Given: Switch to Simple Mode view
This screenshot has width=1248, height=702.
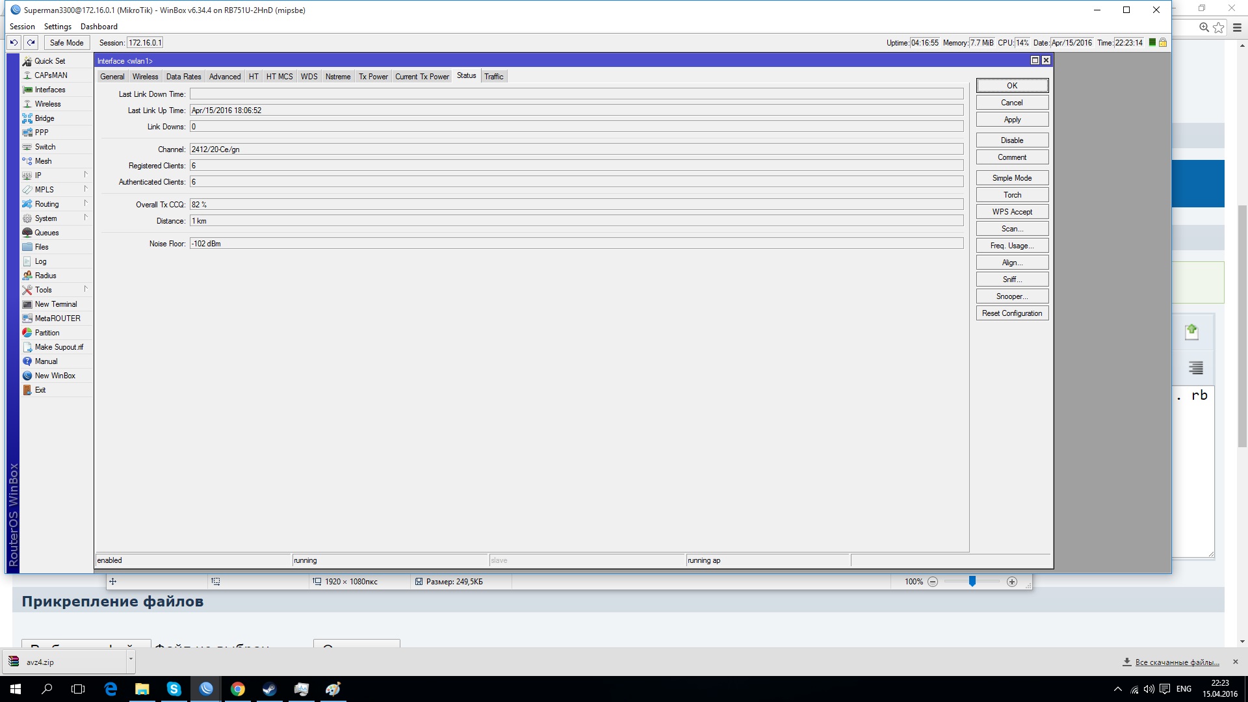Looking at the screenshot, I should (x=1011, y=178).
